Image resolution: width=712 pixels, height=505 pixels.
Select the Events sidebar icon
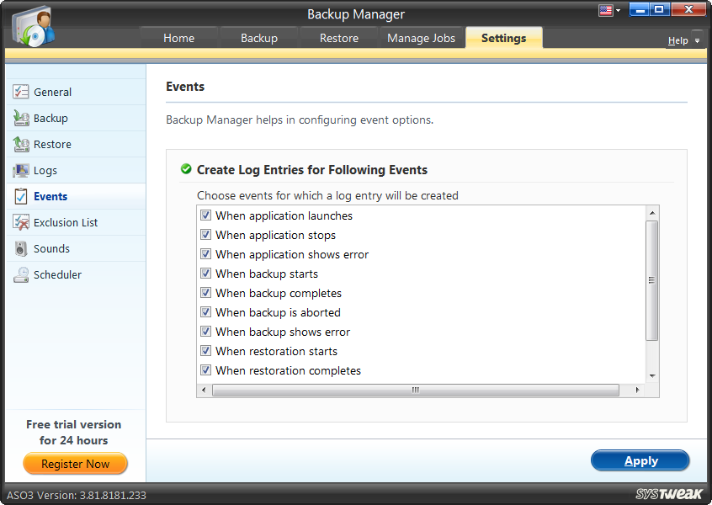(20, 195)
